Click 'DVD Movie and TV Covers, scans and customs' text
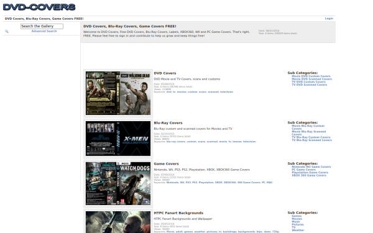373x233 pixels. pyautogui.click(x=187, y=79)
